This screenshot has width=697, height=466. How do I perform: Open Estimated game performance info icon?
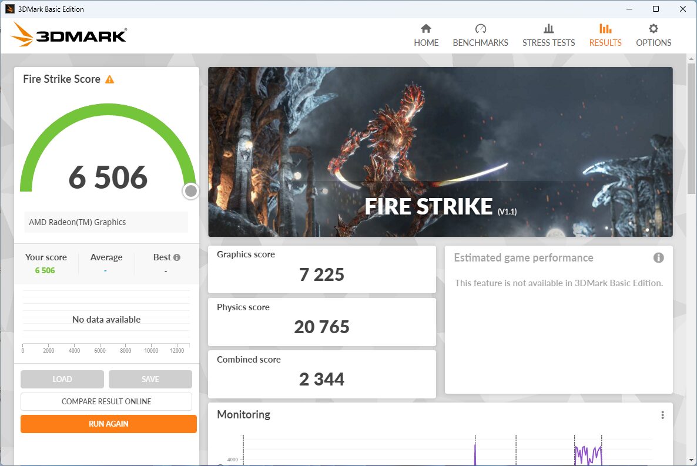tap(658, 257)
